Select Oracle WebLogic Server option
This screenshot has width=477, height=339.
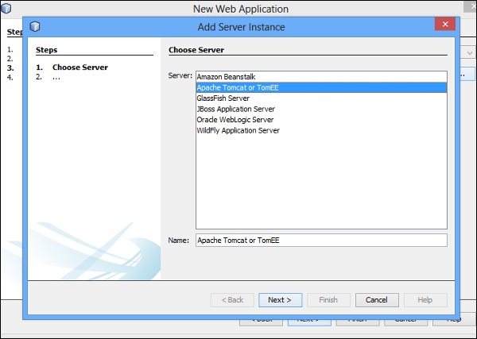321,120
